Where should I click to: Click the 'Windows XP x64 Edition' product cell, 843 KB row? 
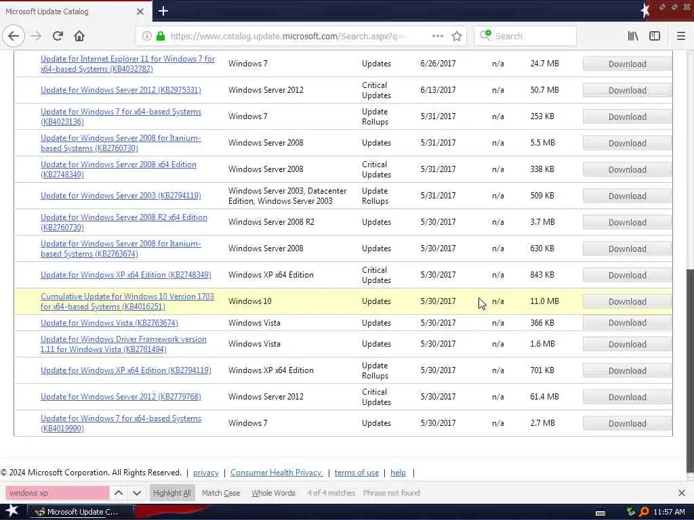coord(271,275)
